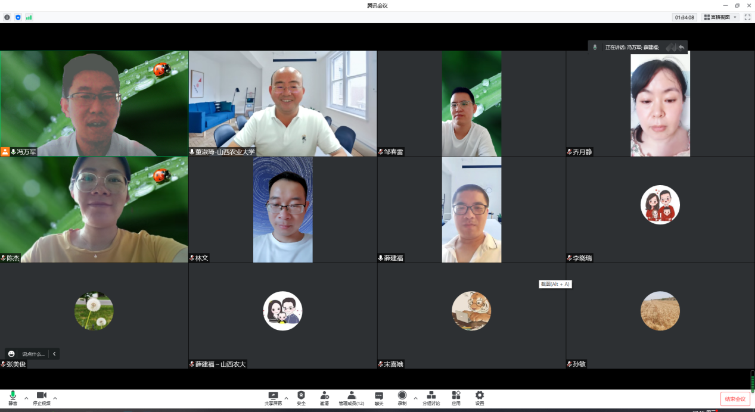
Task: Open the 应用 (Apps) icon
Action: click(456, 397)
